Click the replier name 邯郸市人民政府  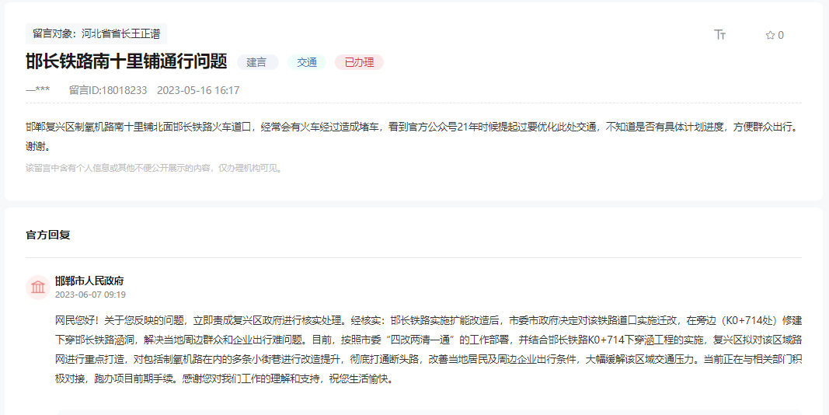tap(89, 281)
